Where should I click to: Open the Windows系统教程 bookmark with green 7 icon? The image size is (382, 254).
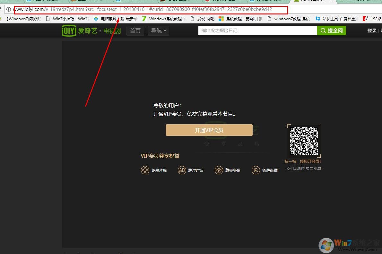163,19
